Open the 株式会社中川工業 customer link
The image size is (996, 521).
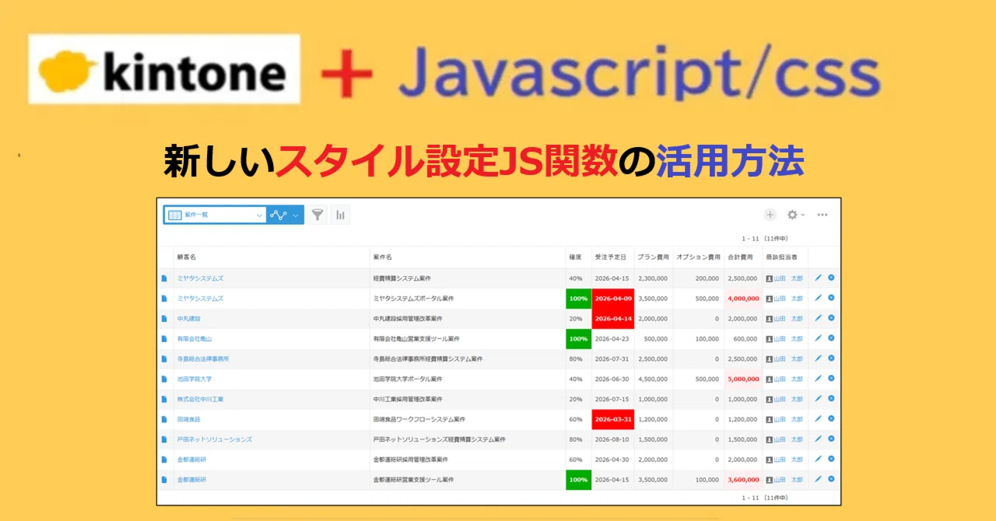click(x=200, y=399)
